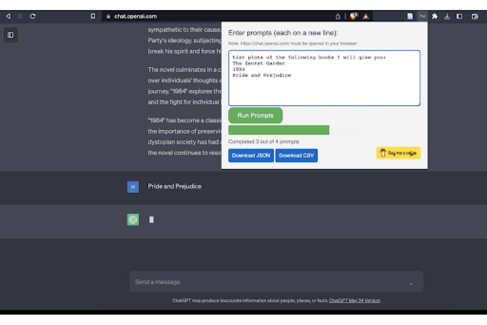Click the ChatGPT logo avatar in the reply
Image resolution: width=487 pixels, height=325 pixels.
click(x=133, y=220)
